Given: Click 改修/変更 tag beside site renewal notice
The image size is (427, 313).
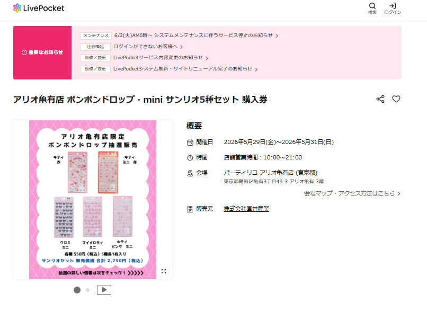Looking at the screenshot, I should pos(95,69).
